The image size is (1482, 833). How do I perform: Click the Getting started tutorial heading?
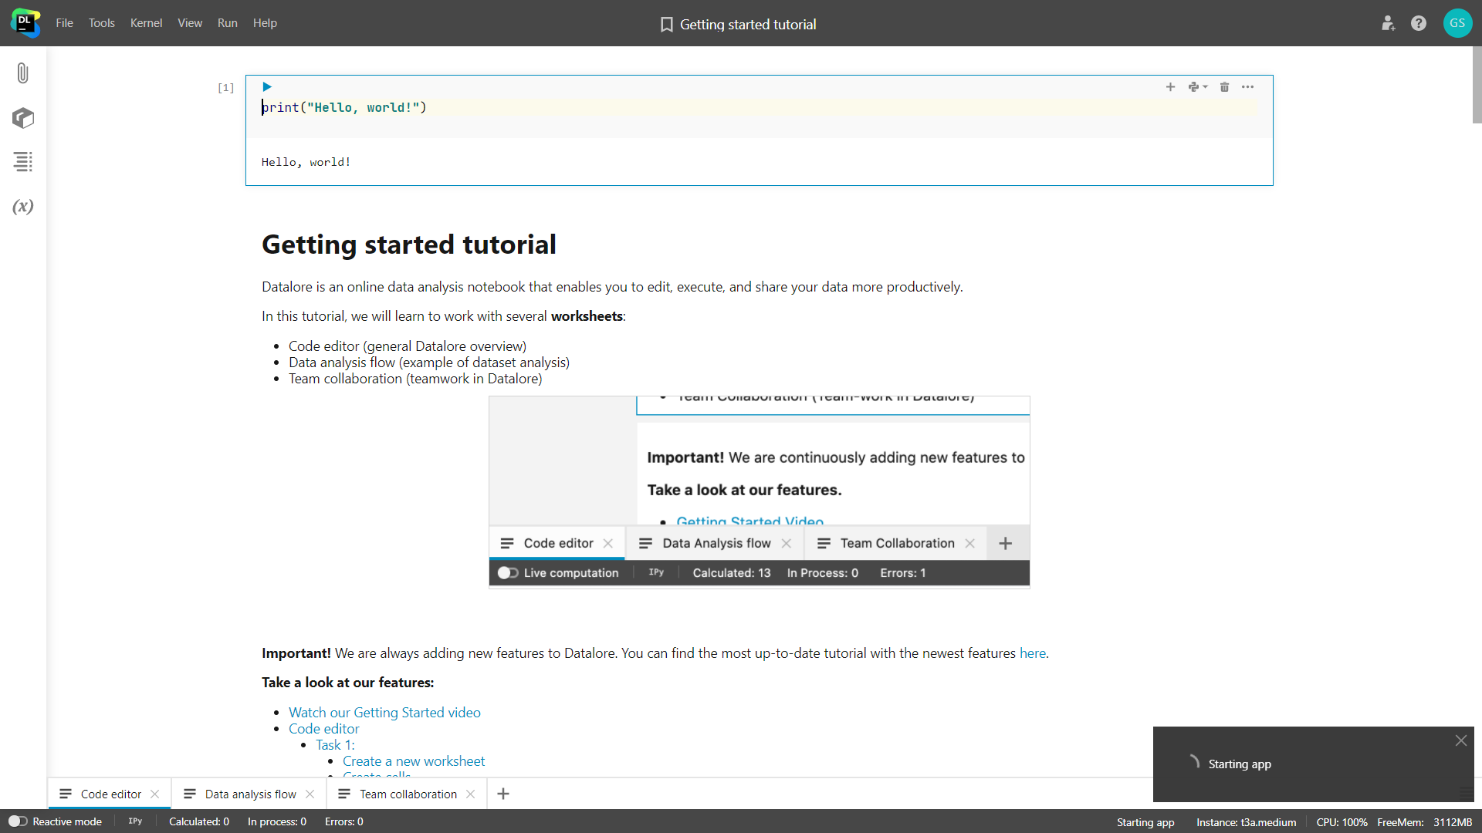(x=409, y=245)
